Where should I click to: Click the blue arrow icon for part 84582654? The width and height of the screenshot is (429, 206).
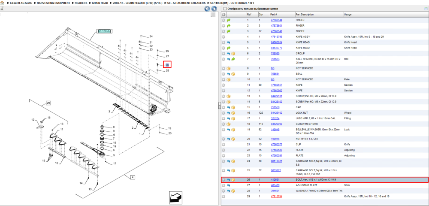[x=229, y=42]
